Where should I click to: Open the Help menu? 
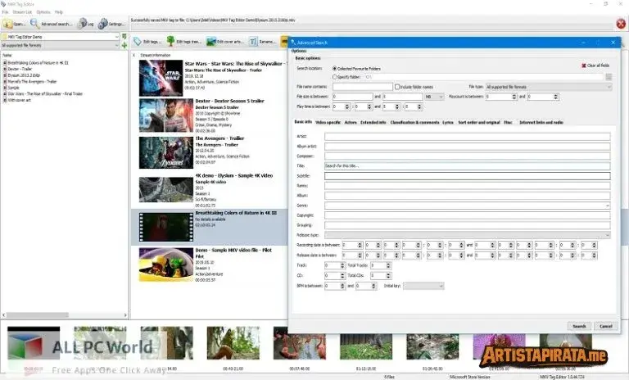tap(59, 12)
